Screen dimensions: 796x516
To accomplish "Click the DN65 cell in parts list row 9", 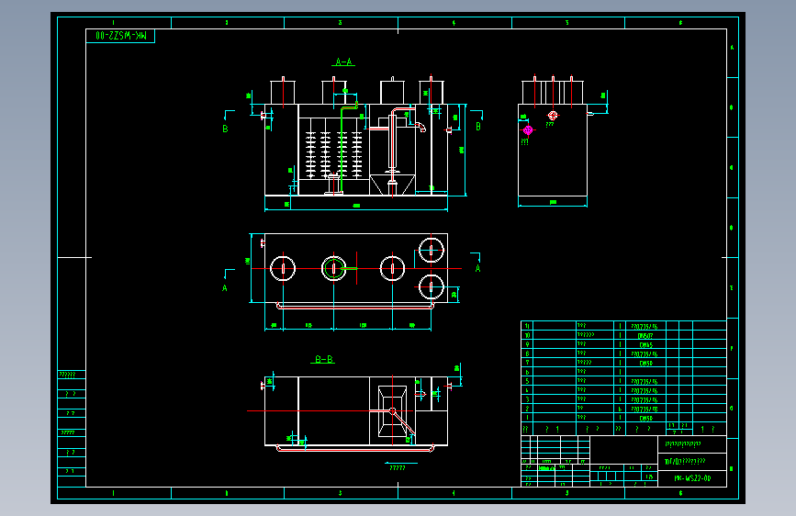I will [645, 345].
